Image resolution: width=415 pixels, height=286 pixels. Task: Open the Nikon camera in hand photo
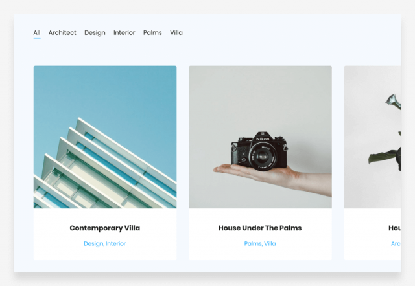(x=260, y=137)
